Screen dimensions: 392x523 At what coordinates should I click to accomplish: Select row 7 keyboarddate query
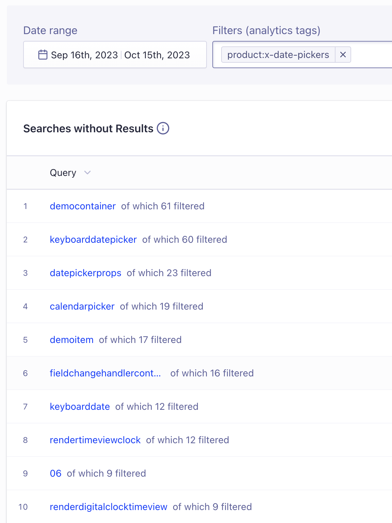80,406
